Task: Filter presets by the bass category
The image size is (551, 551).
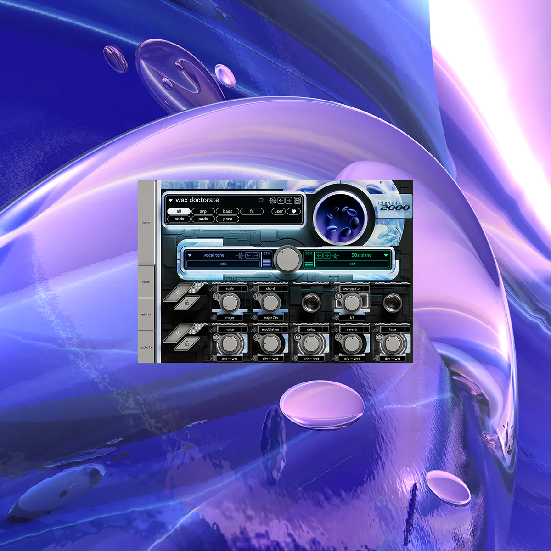Action: (228, 211)
